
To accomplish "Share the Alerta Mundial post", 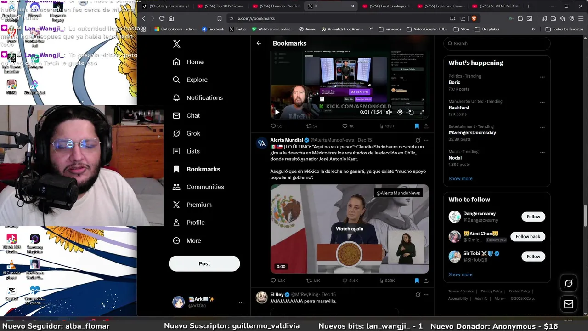I will [x=426, y=280].
